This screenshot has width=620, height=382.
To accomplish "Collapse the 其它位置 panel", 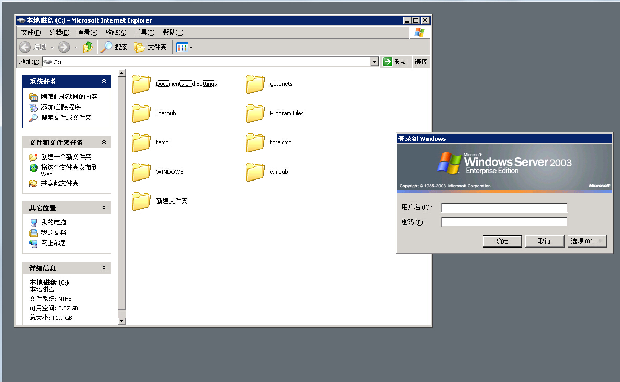I will pos(104,208).
